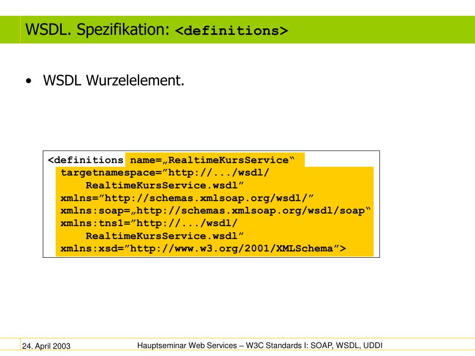
Task: Click the 'xmlns:soap=' namespace line
Action: coord(215,211)
